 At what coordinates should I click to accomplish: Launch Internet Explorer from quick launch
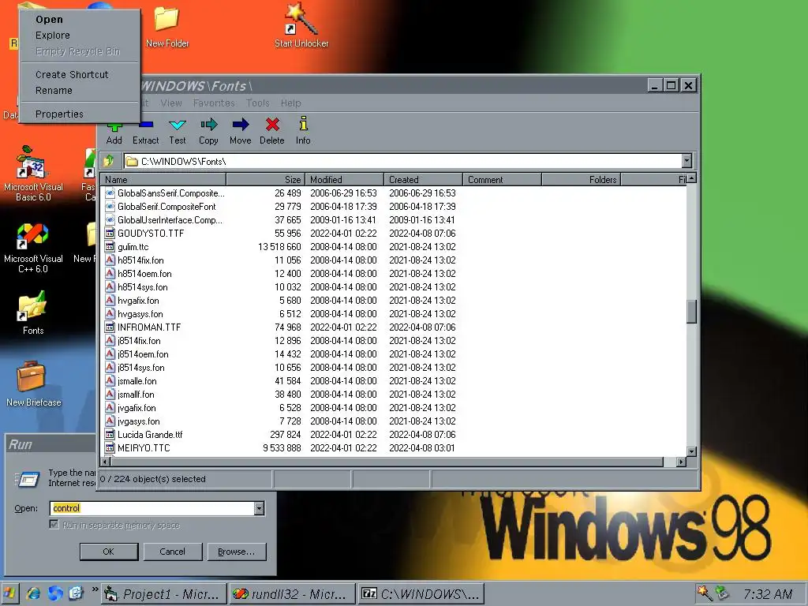click(33, 593)
